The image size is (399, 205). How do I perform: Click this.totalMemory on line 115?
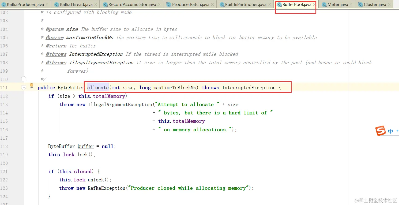point(181,121)
